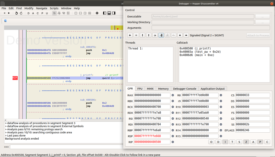The width and height of the screenshot is (275, 157).
Task: Click the arrow button beside RAX register
Action: (x=173, y=95)
